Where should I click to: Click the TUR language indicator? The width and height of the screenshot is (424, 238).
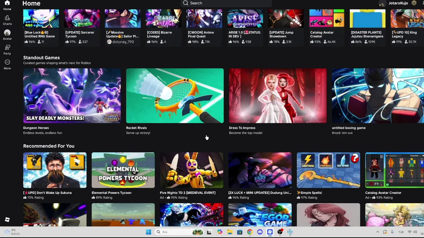click(401, 232)
